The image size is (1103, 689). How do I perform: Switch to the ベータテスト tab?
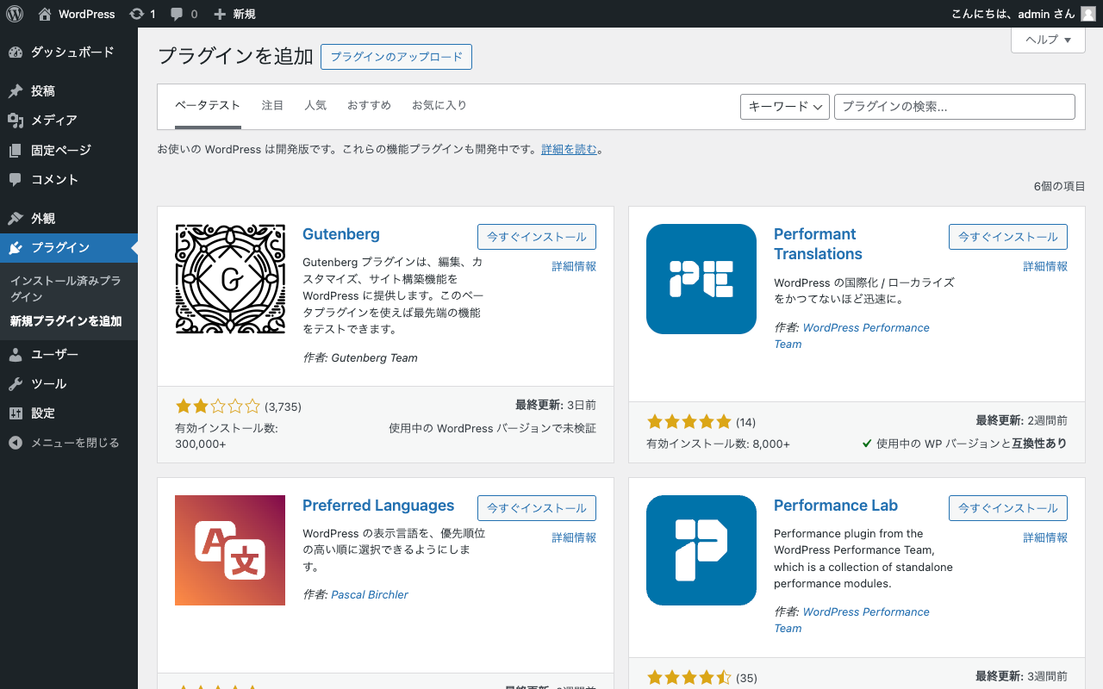208,105
